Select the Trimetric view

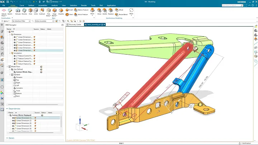pos(18,77)
